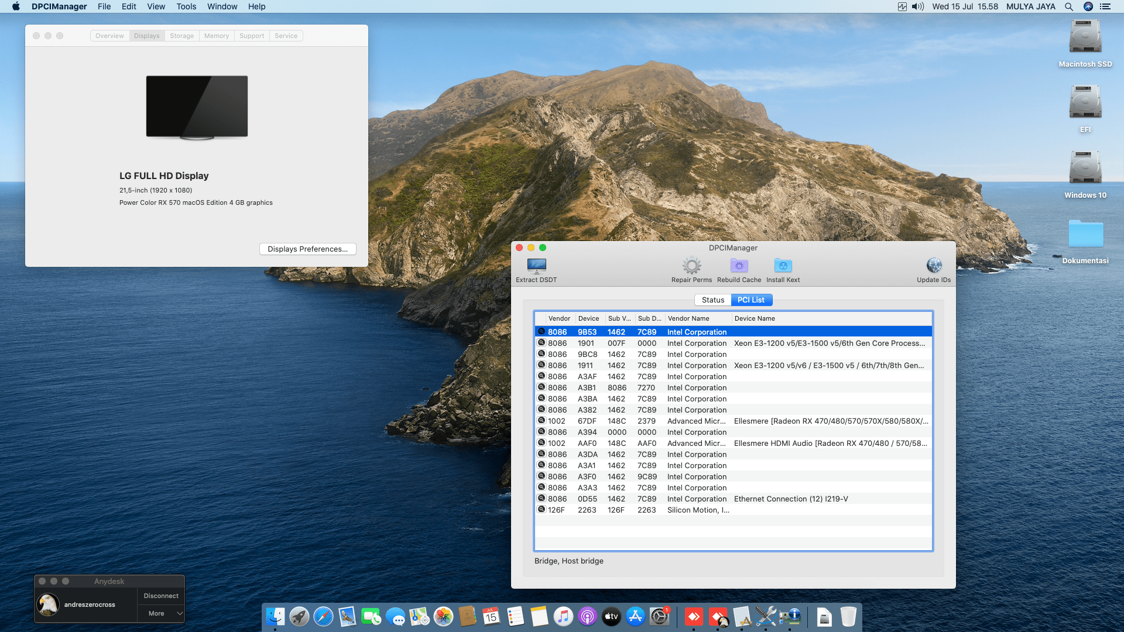Viewport: 1124px width, 632px height.
Task: Switch to the Status tab in DPCIManager
Action: click(x=712, y=300)
